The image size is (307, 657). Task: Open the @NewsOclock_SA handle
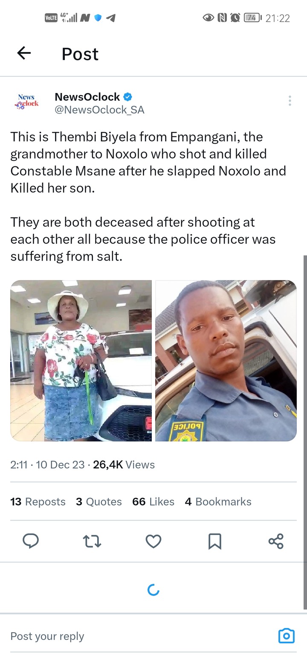(x=100, y=110)
